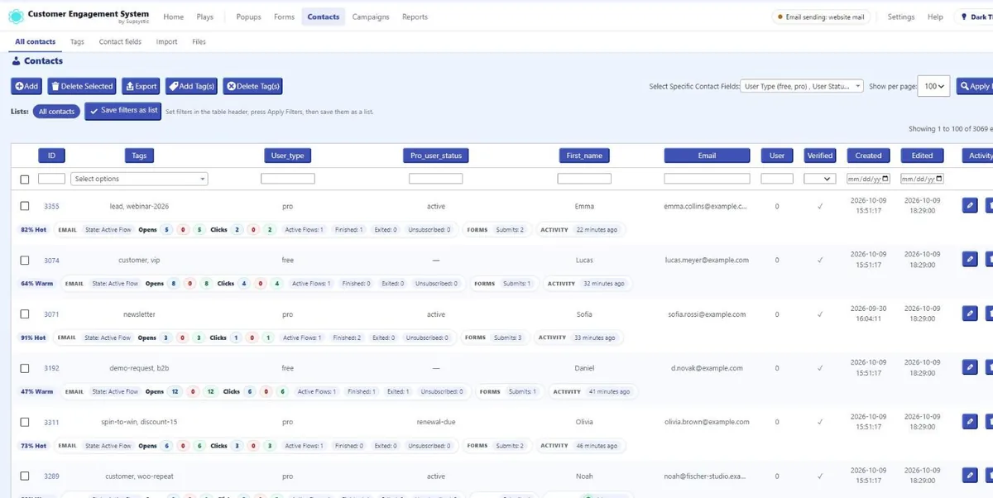Switch to the Forms section
Viewport: 993px width, 498px height.
[x=284, y=17]
